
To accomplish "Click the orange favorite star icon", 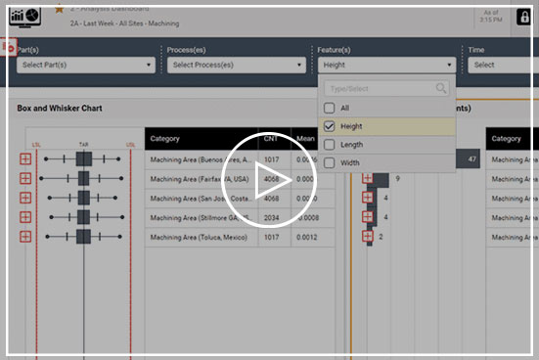I will [x=59, y=9].
